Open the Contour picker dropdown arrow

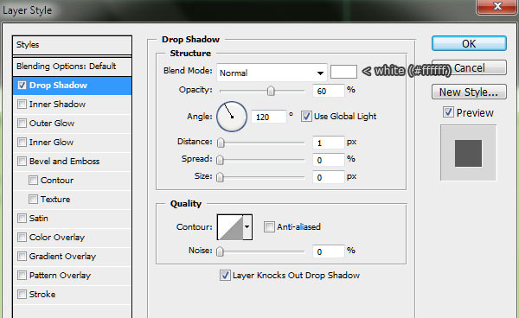[x=247, y=227]
